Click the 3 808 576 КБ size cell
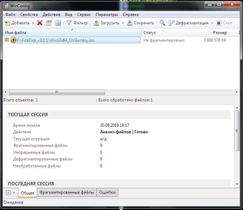The height and width of the screenshot is (210, 243). 215,40
